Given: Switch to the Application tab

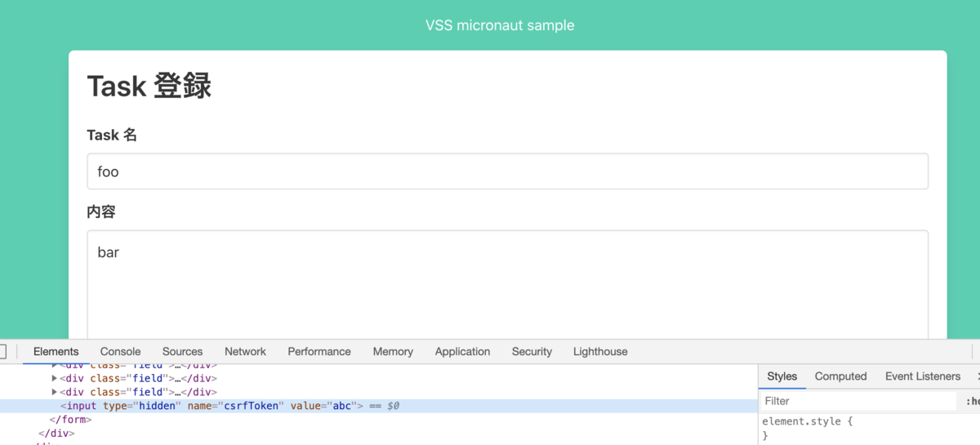Looking at the screenshot, I should (462, 352).
